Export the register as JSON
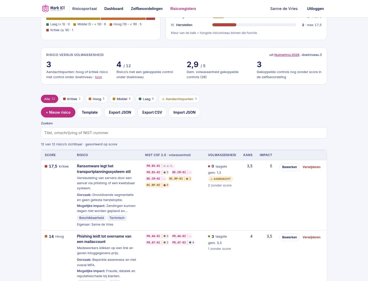This screenshot has width=368, height=281. (x=120, y=112)
